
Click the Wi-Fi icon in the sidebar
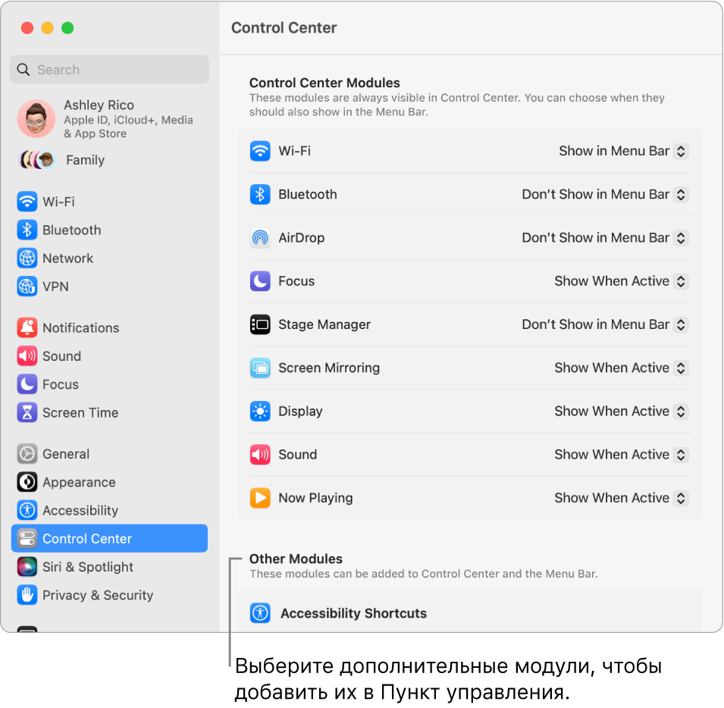pos(27,202)
